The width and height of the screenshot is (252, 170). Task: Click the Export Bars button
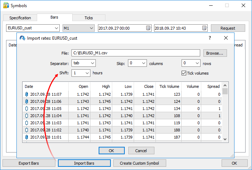tap(29, 163)
